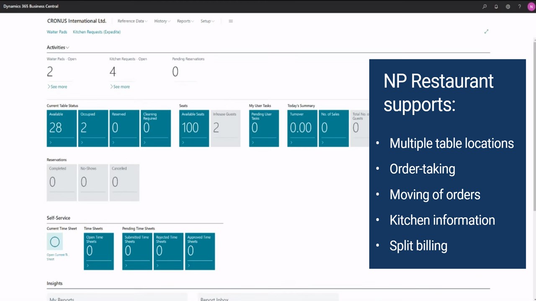536x301 pixels.
Task: Open Kitchen Requests (Expedite) link
Action: (97, 32)
